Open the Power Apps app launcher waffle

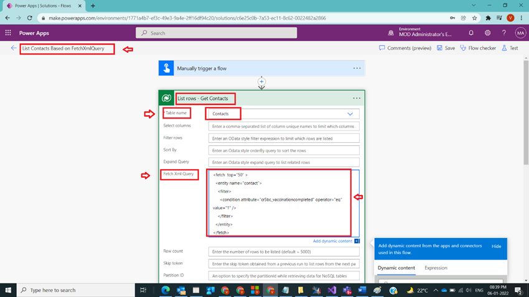pyautogui.click(x=8, y=33)
